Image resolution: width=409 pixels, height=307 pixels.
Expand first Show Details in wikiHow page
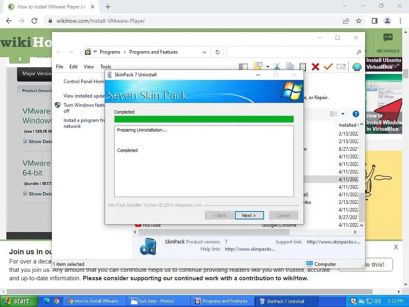point(38,142)
